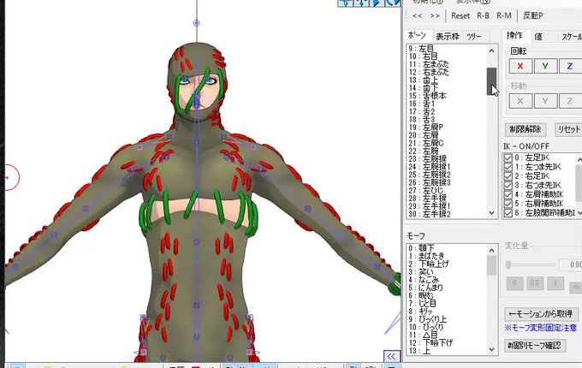Open the 値 tab
The image size is (582, 368).
[x=538, y=36]
